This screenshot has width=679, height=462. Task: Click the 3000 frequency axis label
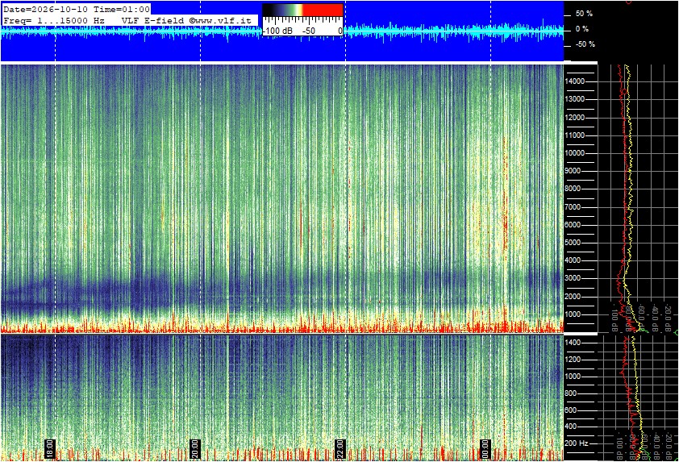[573, 278]
